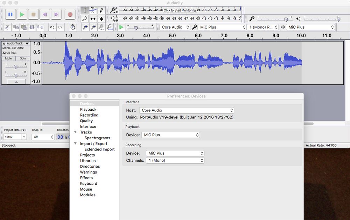Select Modules in Preferences sidebar
350x220 pixels.
[x=87, y=195]
